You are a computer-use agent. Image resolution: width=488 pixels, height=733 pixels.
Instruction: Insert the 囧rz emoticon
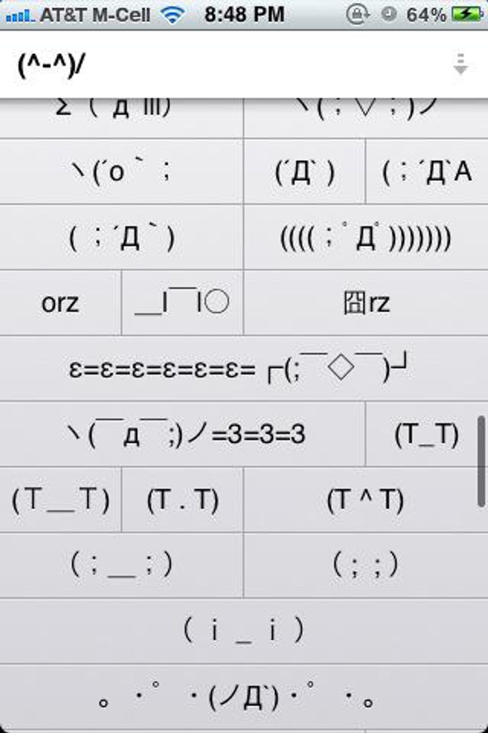(366, 303)
